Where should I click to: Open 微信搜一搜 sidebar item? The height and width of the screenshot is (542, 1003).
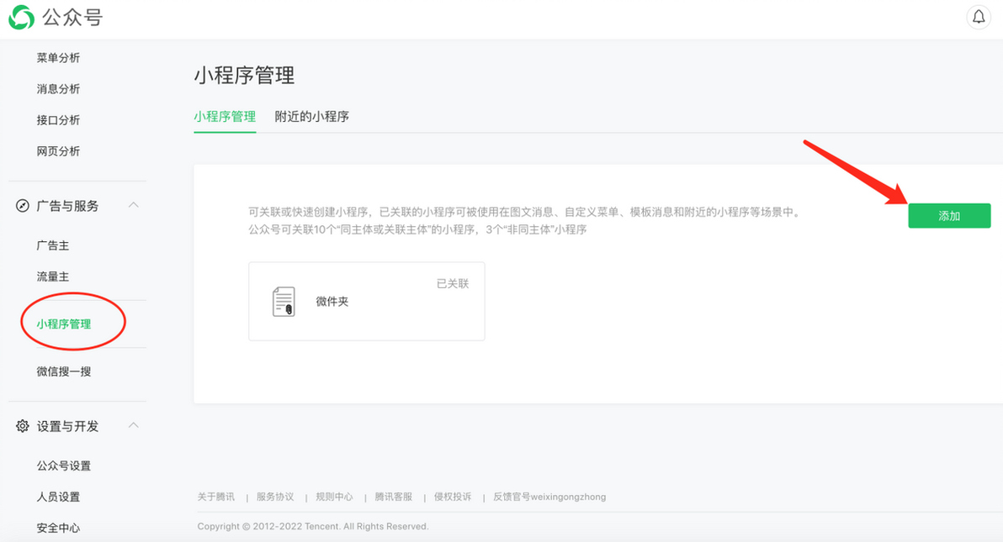[x=63, y=371]
